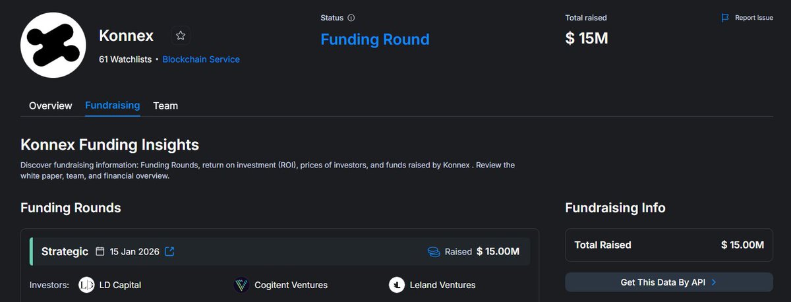
Task: Expand the arrow on Get This Data By API
Action: (x=714, y=282)
